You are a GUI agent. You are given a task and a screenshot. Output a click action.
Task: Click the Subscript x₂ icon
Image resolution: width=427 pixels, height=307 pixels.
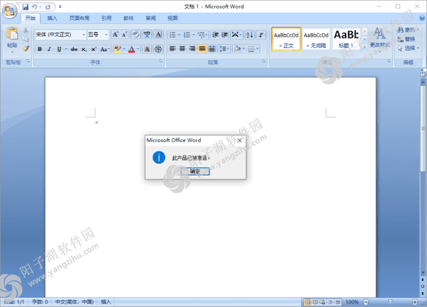(x=84, y=49)
